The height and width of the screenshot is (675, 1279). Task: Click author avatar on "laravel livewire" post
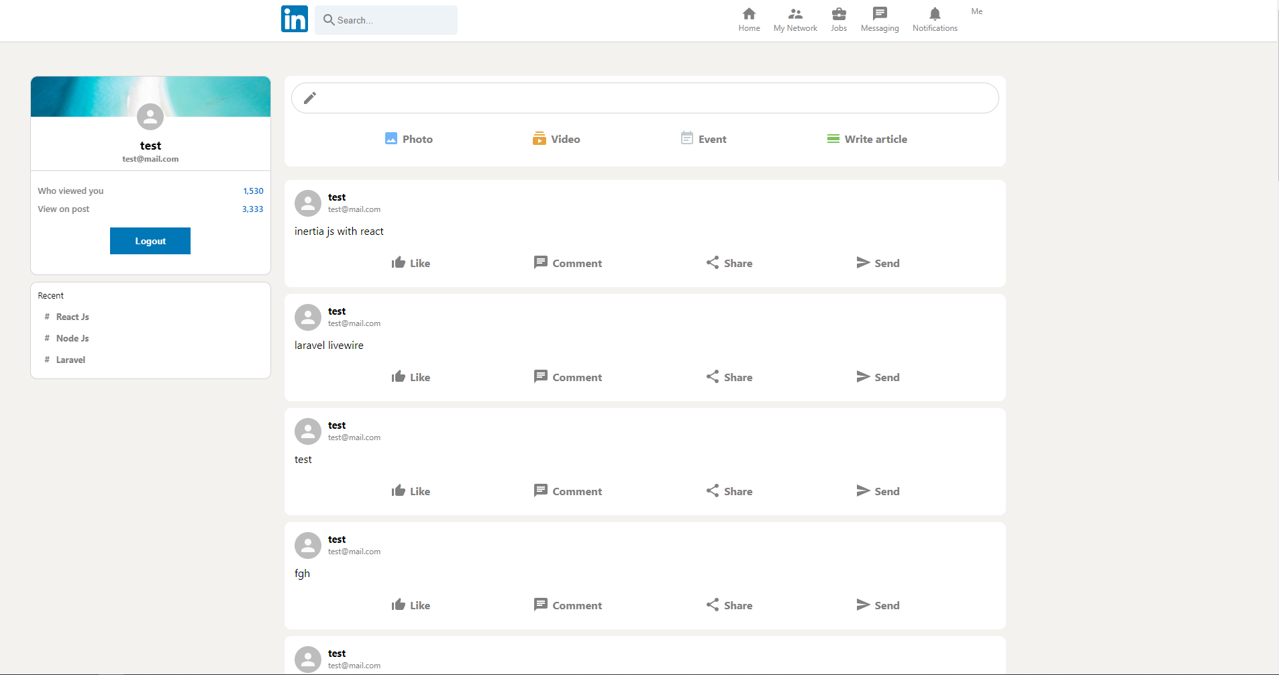[x=308, y=317]
